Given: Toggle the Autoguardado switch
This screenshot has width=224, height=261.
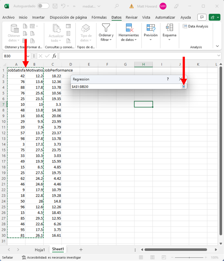Looking at the screenshot, I should pyautogui.click(x=43, y=6).
